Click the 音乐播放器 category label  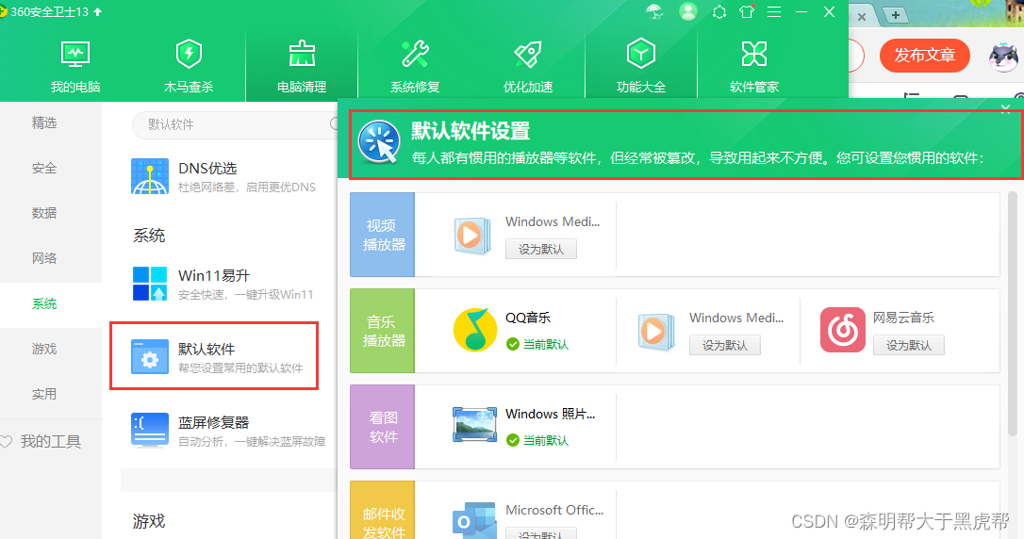384,331
